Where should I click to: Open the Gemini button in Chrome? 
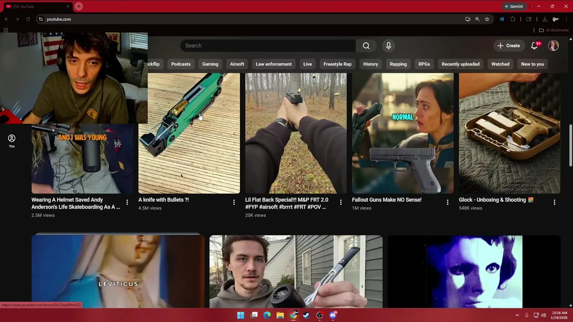point(513,6)
